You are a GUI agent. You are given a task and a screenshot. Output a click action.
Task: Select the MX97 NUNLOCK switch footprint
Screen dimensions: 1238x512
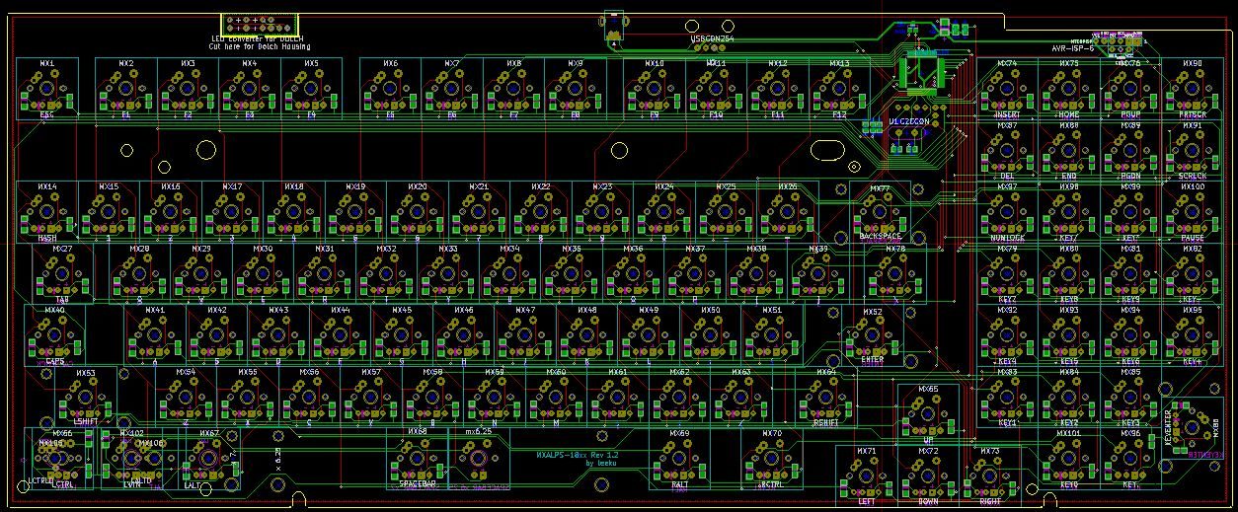[1006, 212]
